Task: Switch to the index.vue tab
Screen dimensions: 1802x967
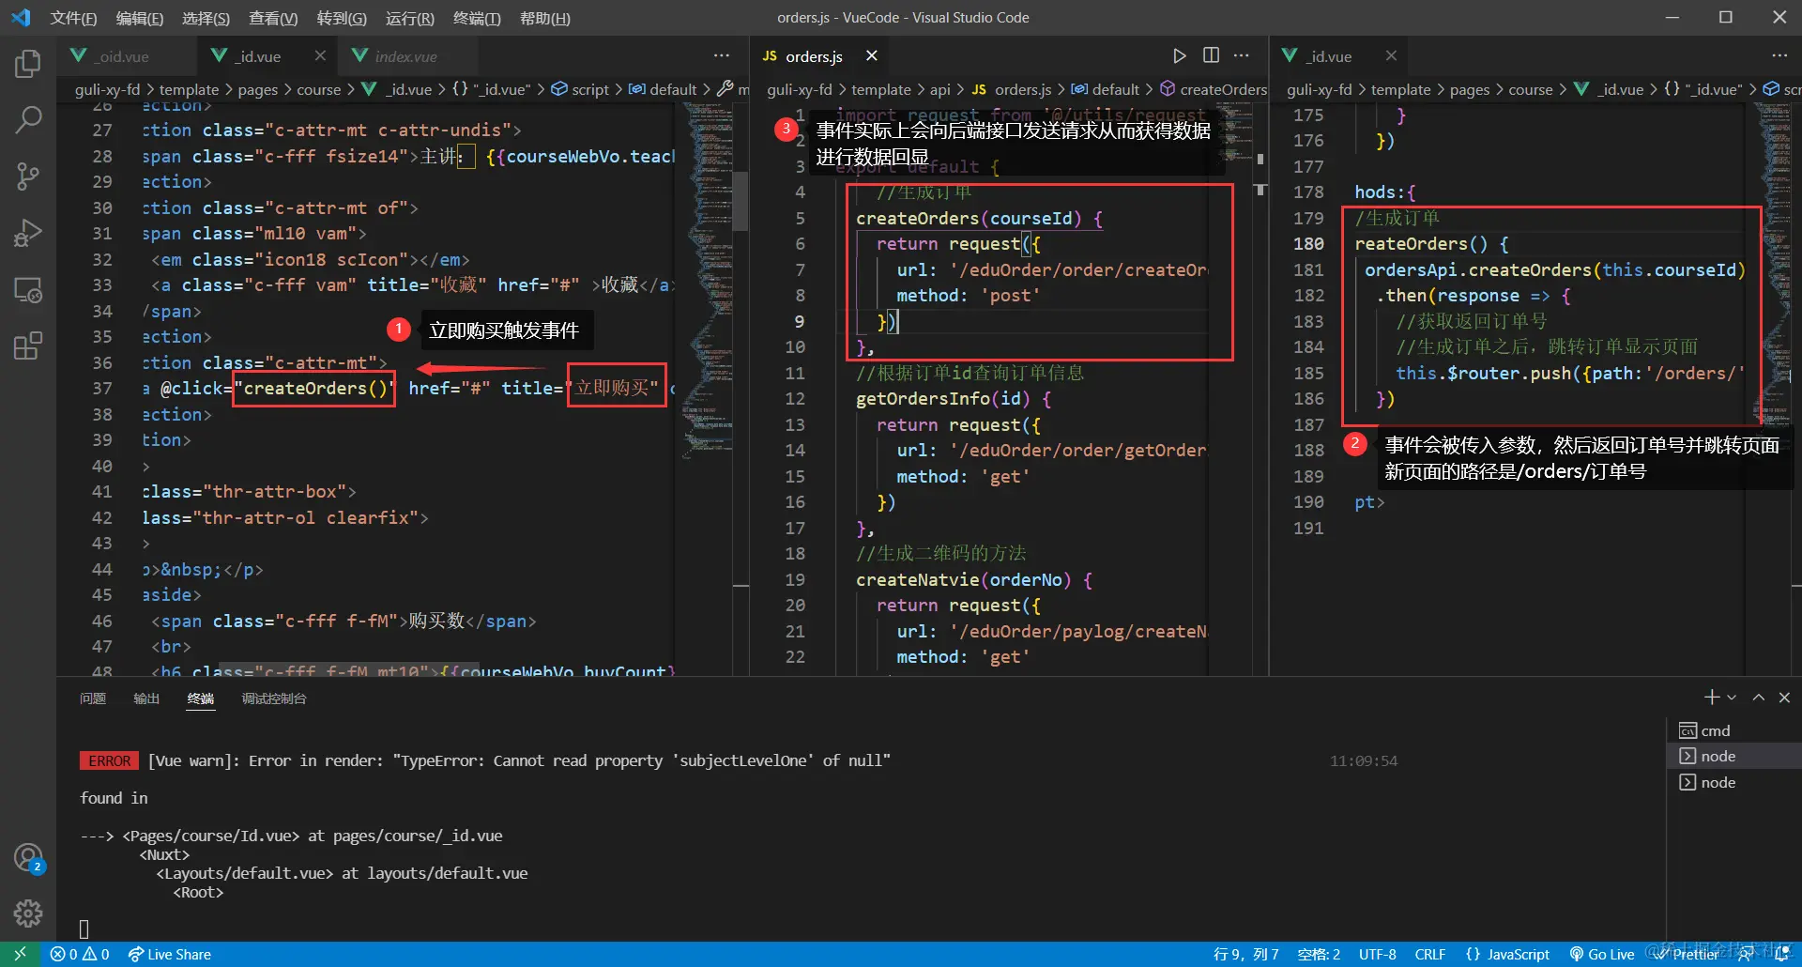Action: point(406,56)
